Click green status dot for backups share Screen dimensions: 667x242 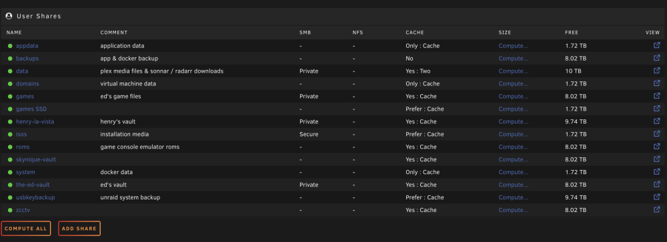point(10,59)
